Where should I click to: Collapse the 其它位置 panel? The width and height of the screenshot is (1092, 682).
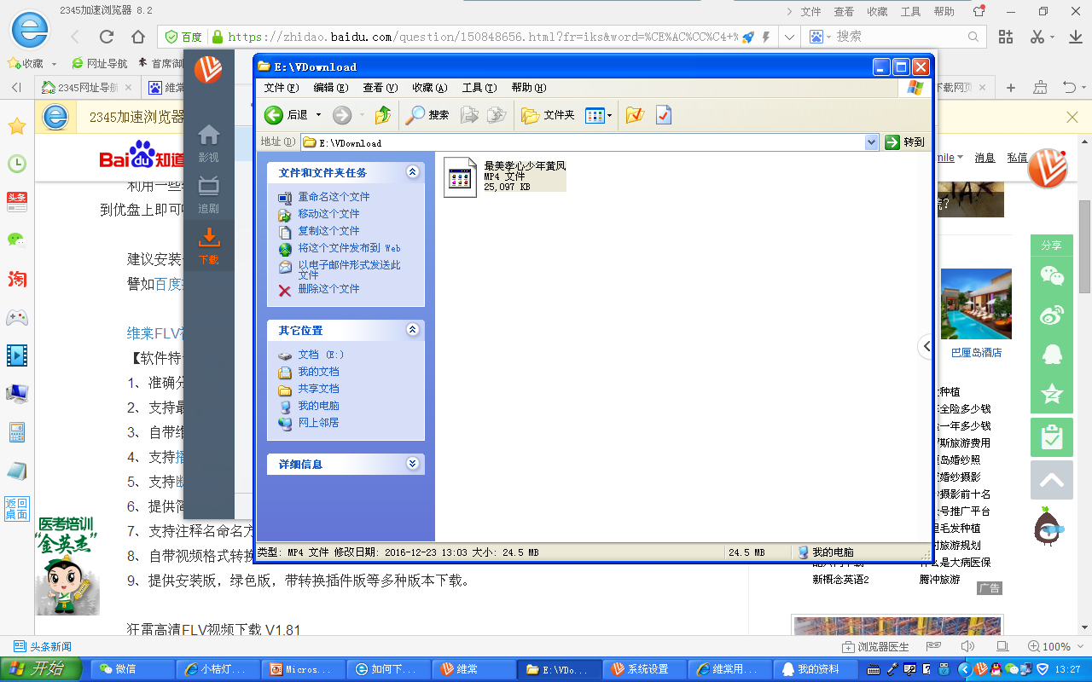coord(413,330)
